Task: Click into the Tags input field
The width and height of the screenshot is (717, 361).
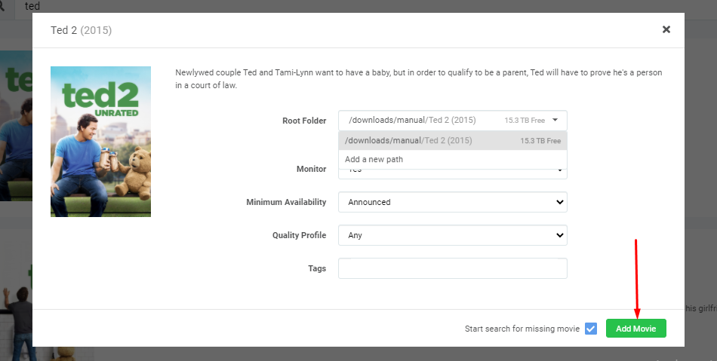Action: click(453, 268)
